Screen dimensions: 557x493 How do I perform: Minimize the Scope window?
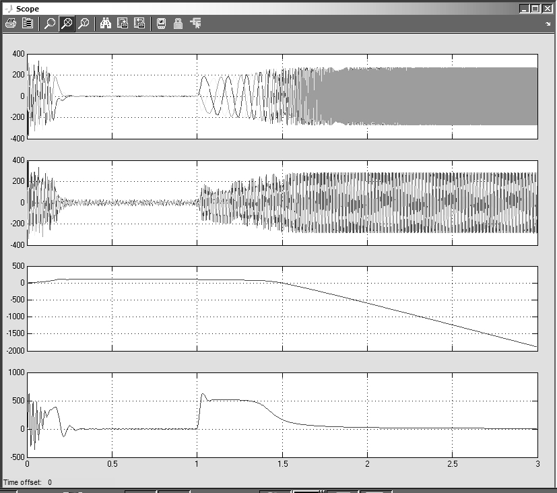[x=524, y=9]
